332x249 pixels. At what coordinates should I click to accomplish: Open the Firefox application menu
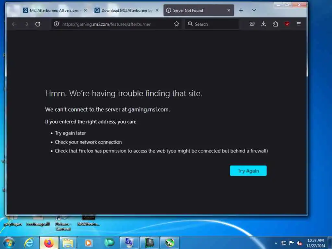[x=299, y=24]
